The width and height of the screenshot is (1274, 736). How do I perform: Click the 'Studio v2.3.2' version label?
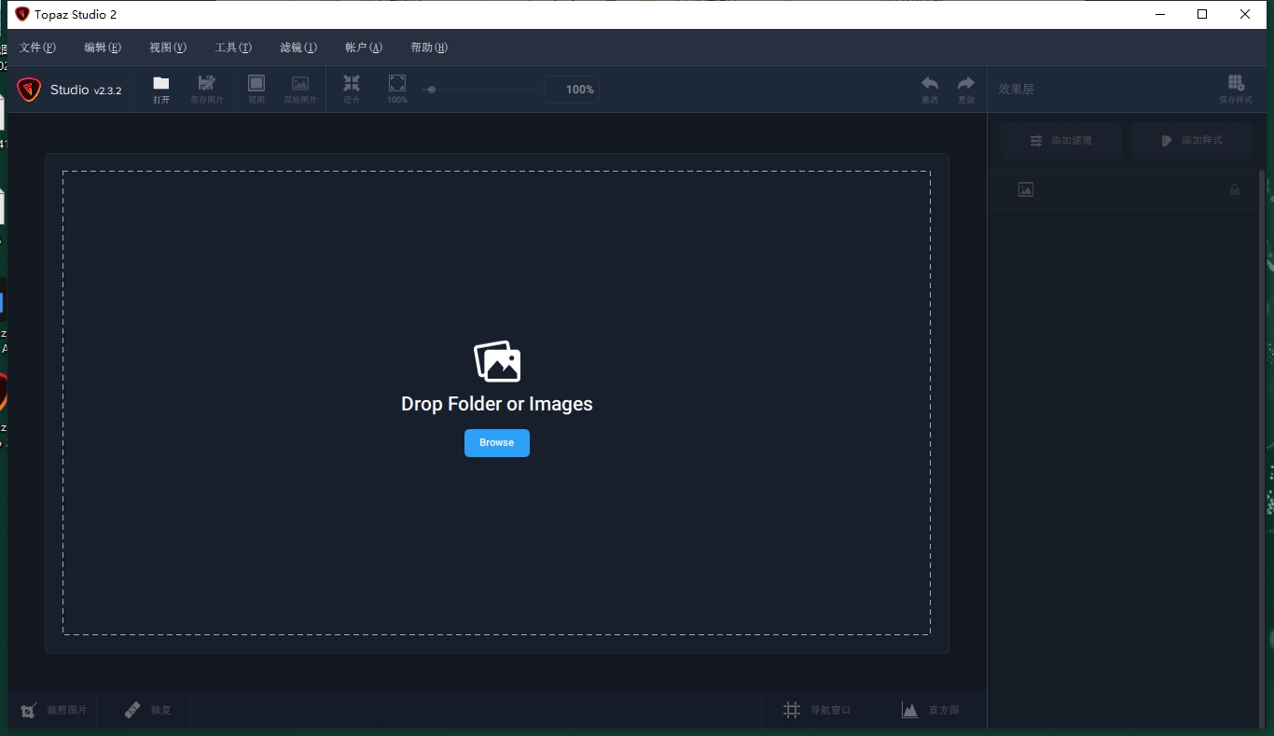coord(86,90)
